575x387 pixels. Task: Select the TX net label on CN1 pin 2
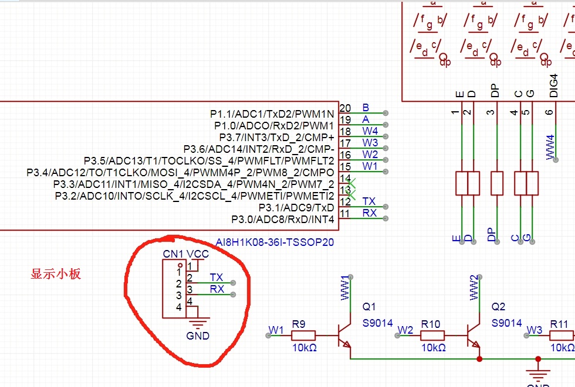coord(217,278)
